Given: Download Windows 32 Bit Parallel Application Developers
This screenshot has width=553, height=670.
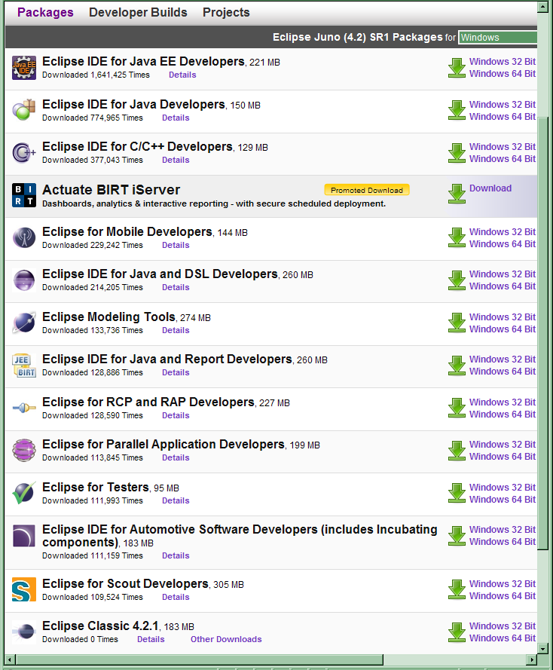Looking at the screenshot, I should [503, 445].
